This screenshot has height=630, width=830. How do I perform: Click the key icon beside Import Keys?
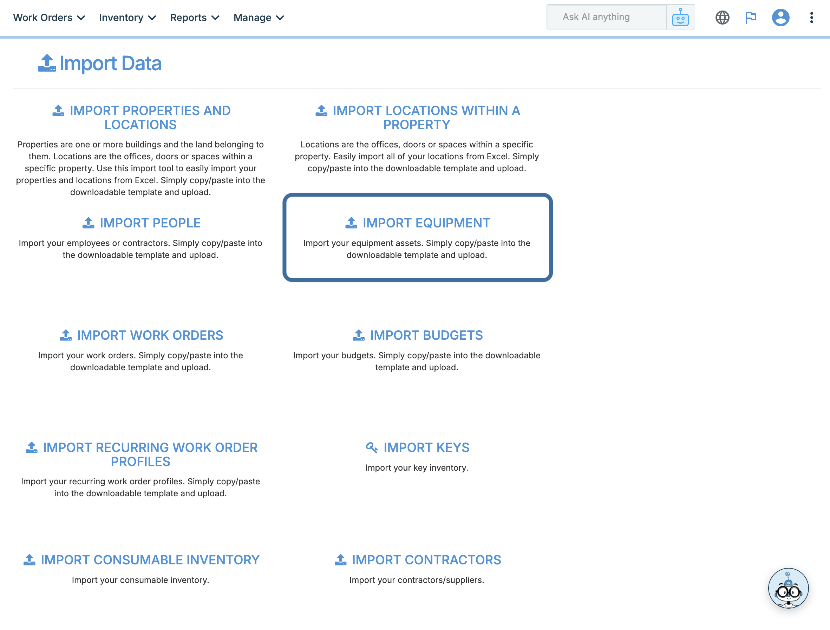point(372,447)
